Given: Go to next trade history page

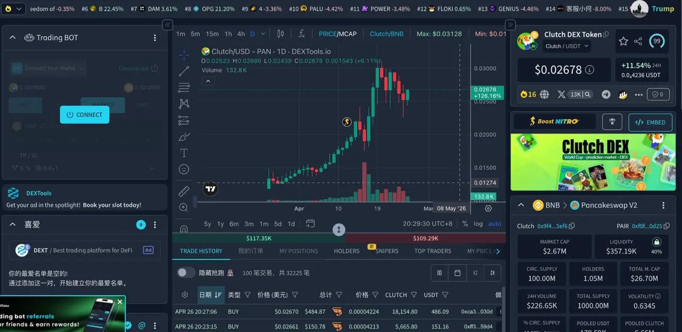Looking at the screenshot, I should coord(492,273).
